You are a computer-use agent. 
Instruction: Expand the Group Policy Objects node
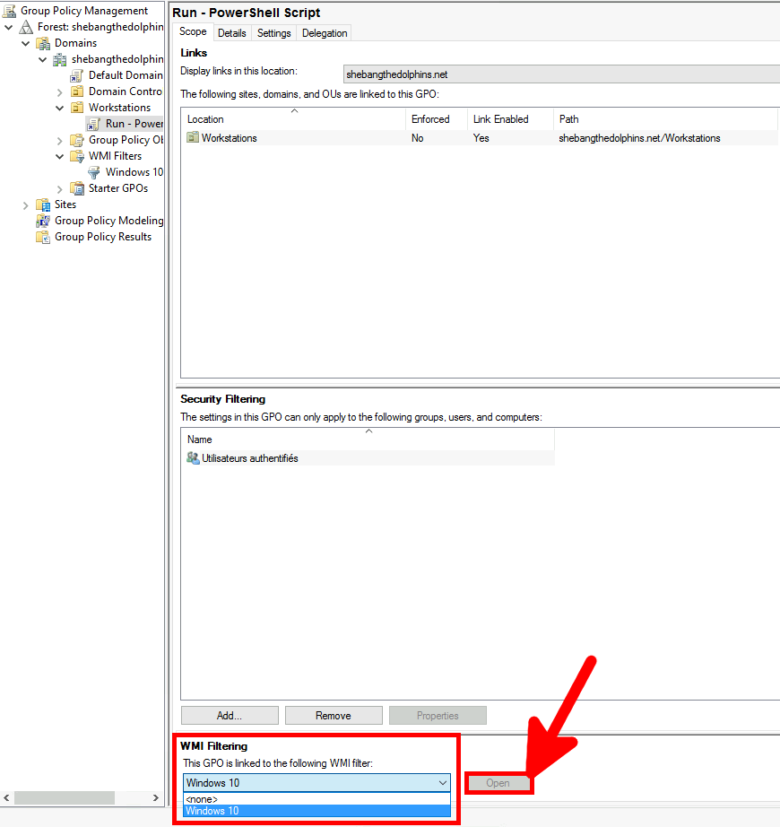tap(59, 139)
